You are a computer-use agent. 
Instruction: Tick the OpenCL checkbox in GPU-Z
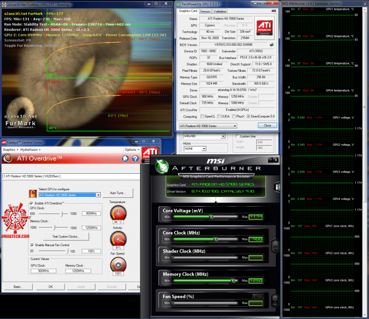coord(202,116)
